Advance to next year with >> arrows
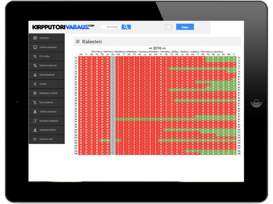 pyautogui.click(x=164, y=48)
